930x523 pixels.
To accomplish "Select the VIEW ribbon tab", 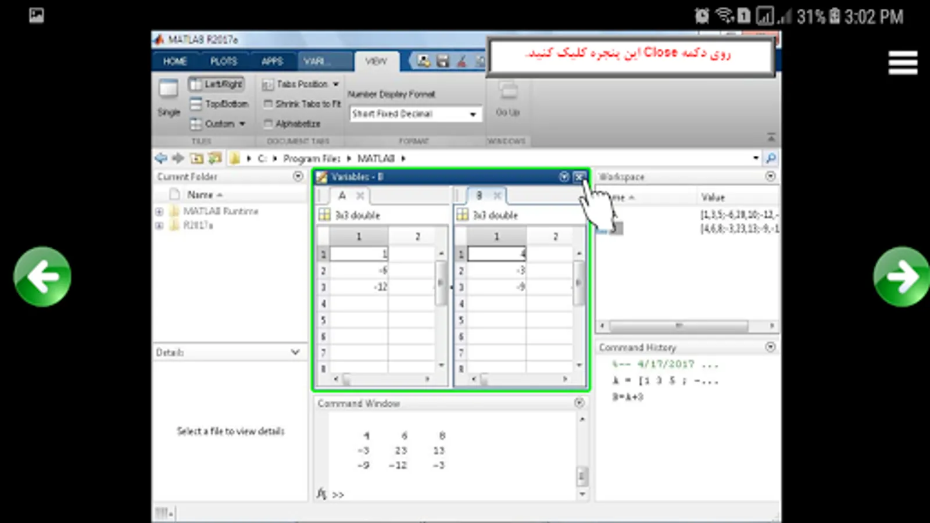I will [x=376, y=61].
